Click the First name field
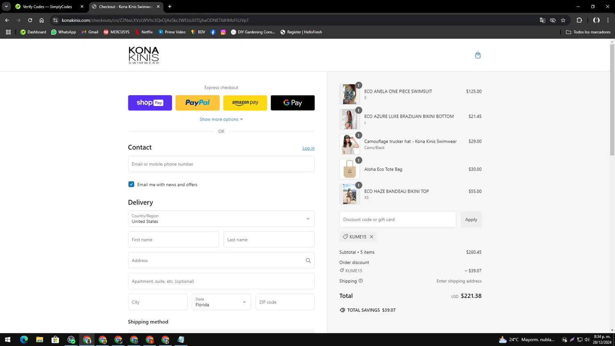Image resolution: width=615 pixels, height=346 pixels. (x=173, y=239)
